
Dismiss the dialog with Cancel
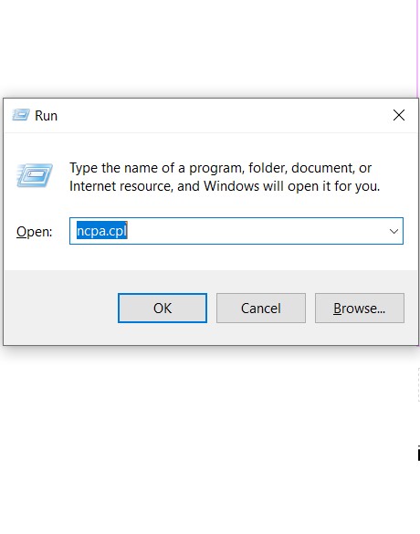click(x=261, y=308)
